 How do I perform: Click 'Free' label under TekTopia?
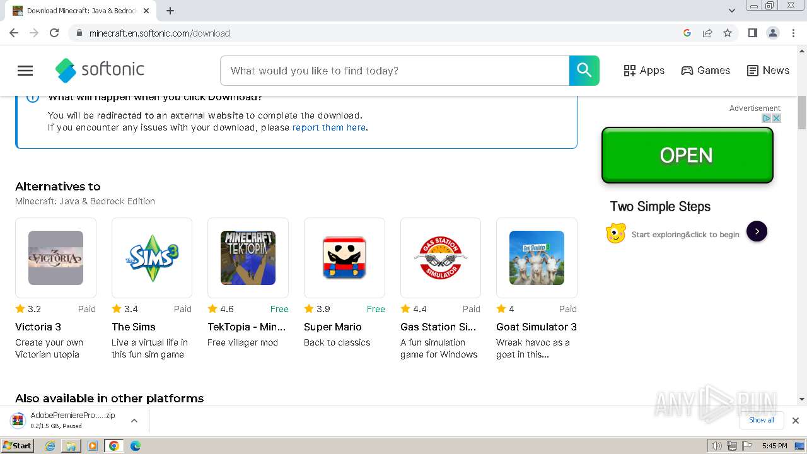pos(279,309)
